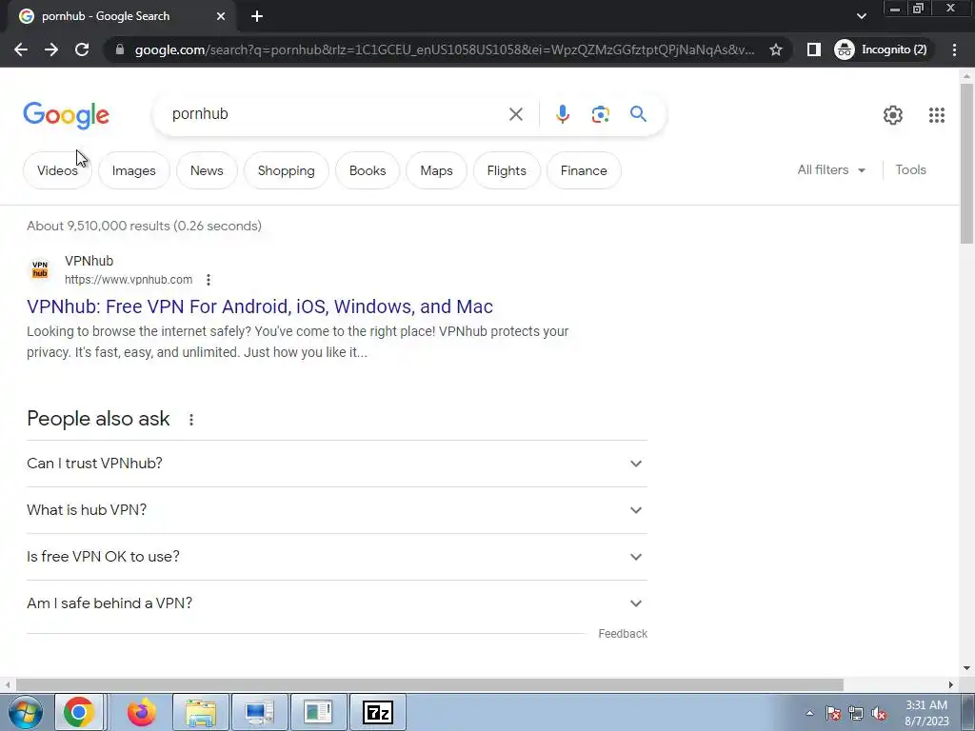Image resolution: width=975 pixels, height=731 pixels.
Task: Click the vertical page scrollbar thumb
Action: coord(966,163)
